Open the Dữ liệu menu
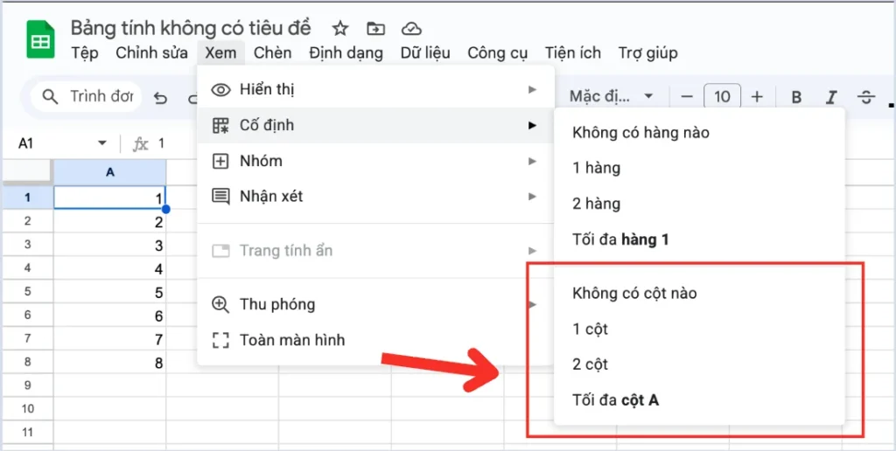896x451 pixels. [x=425, y=53]
